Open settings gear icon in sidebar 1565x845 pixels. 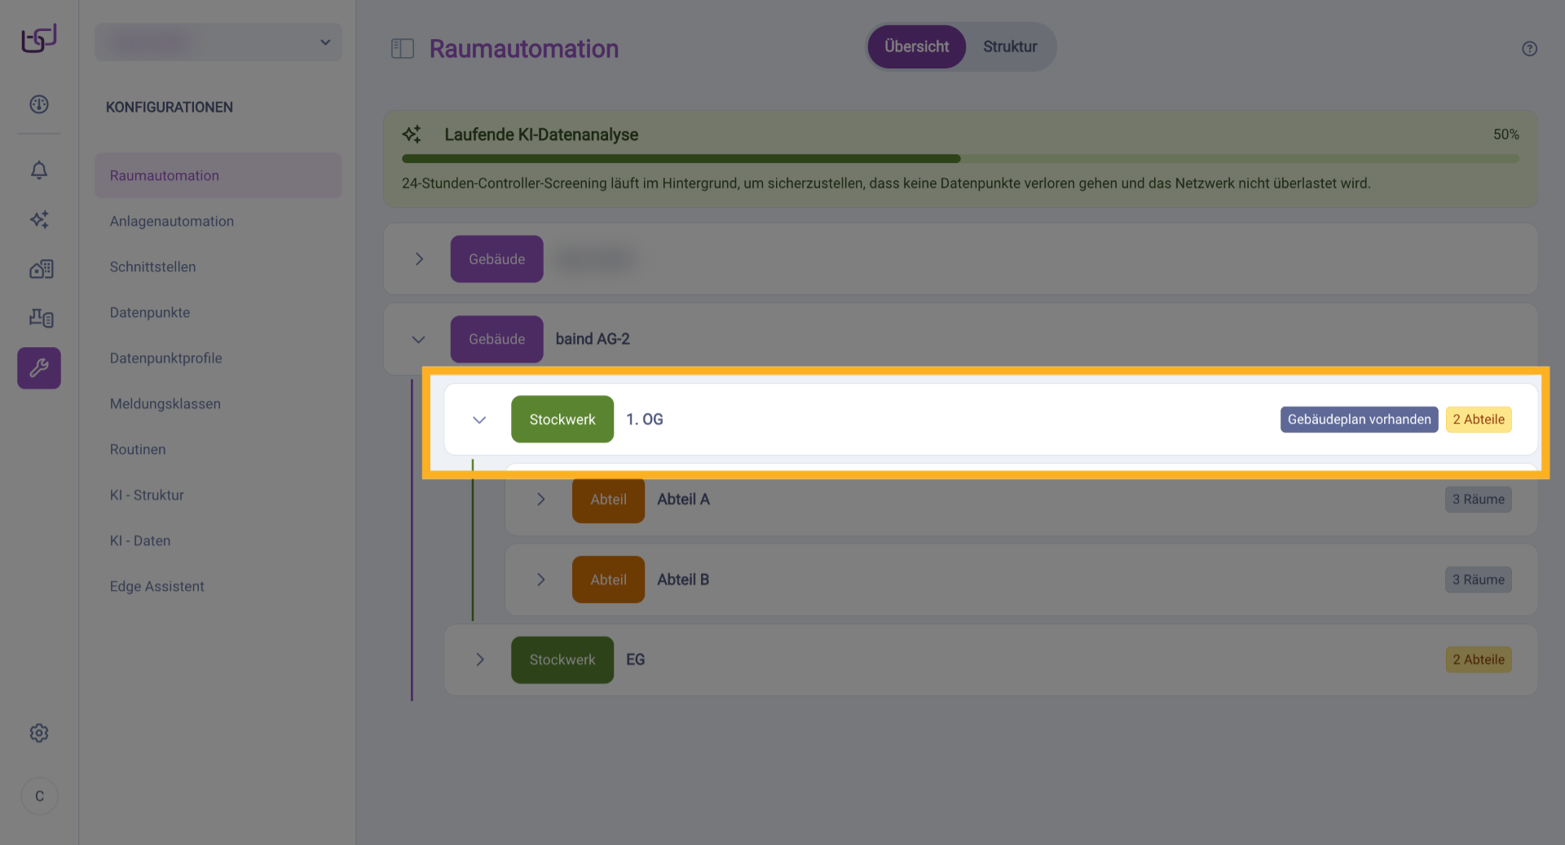[x=39, y=733]
